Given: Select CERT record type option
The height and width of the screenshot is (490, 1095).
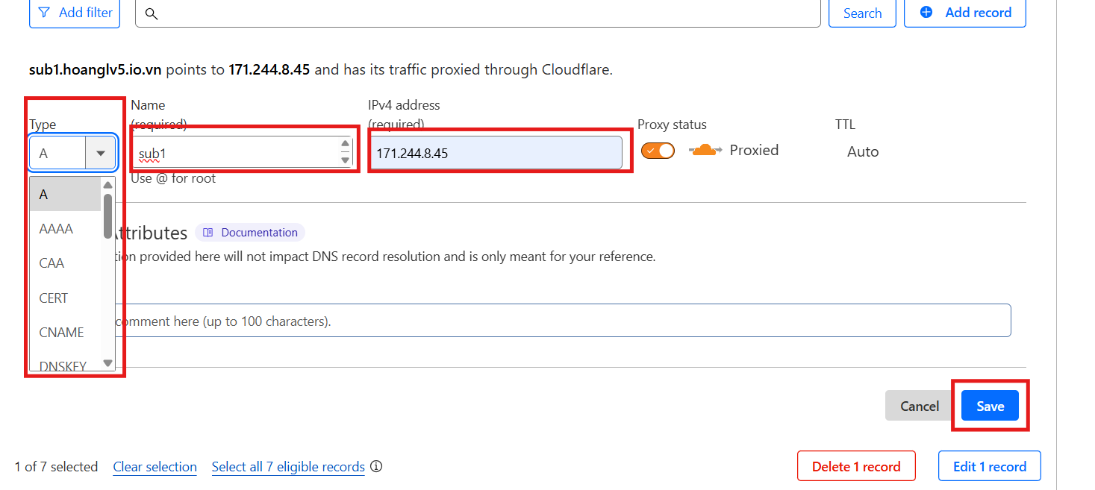Looking at the screenshot, I should (x=54, y=298).
